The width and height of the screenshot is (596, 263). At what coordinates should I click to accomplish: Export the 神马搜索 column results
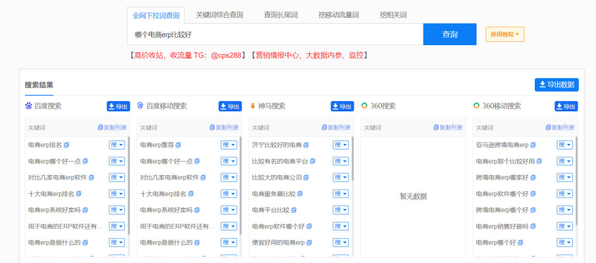coord(342,106)
